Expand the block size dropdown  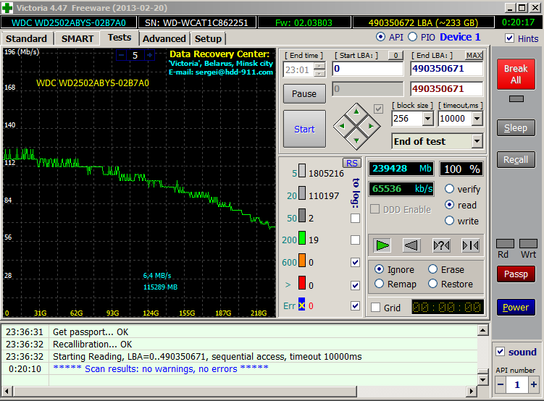(427, 119)
